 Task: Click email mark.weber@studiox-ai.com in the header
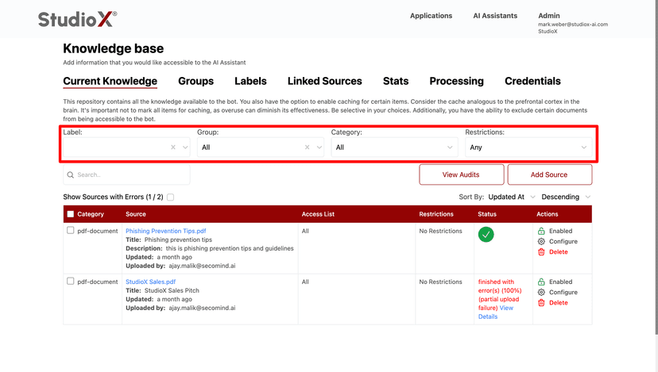573,25
